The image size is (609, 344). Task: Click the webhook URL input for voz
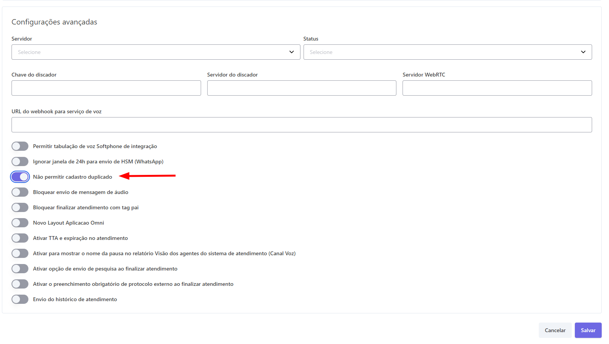pyautogui.click(x=301, y=125)
